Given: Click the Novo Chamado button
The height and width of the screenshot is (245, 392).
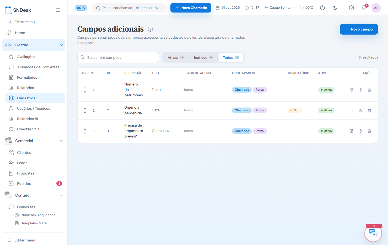Looking at the screenshot, I should click(191, 8).
